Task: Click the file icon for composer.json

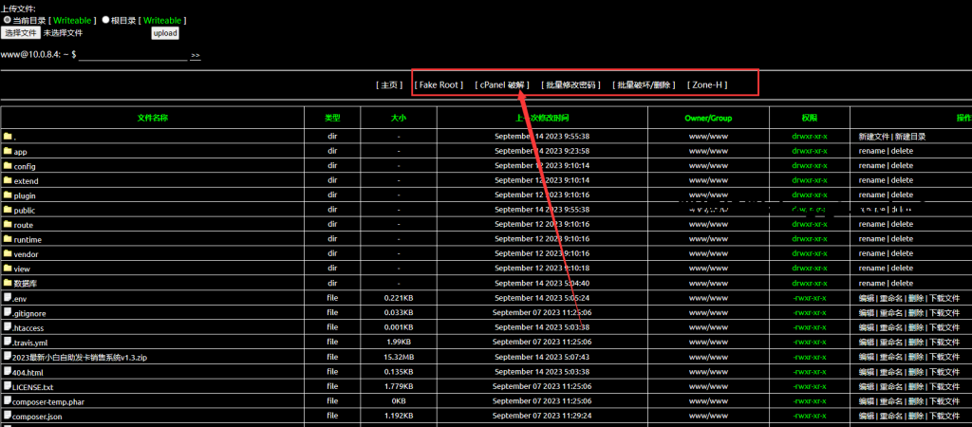Action: (8, 416)
